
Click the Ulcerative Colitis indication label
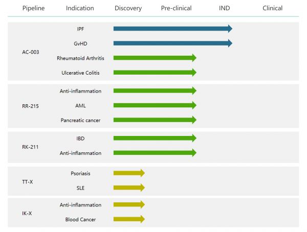(80, 73)
